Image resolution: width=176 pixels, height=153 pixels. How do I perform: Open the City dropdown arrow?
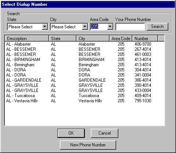pyautogui.click(x=85, y=26)
